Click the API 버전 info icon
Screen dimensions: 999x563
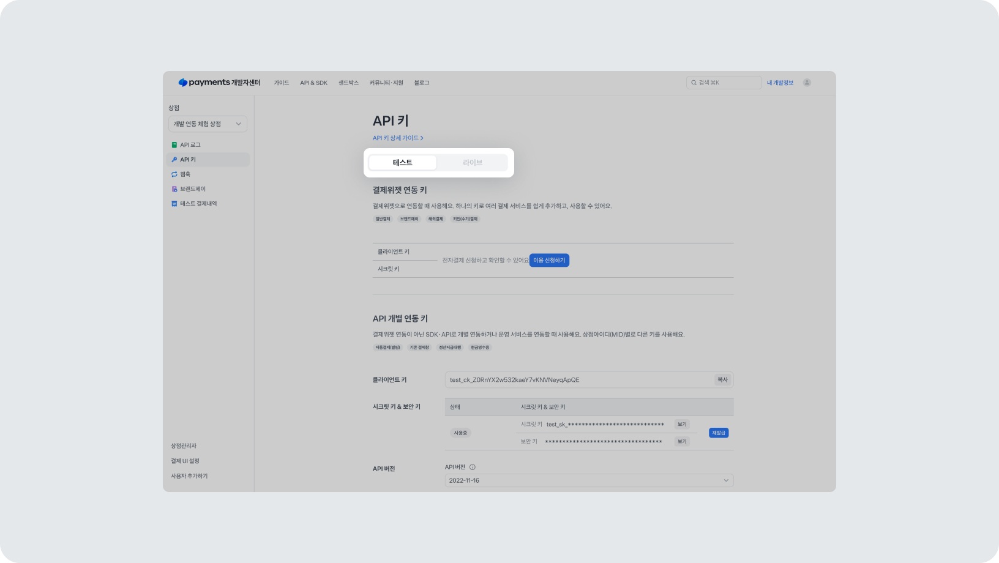click(x=472, y=467)
